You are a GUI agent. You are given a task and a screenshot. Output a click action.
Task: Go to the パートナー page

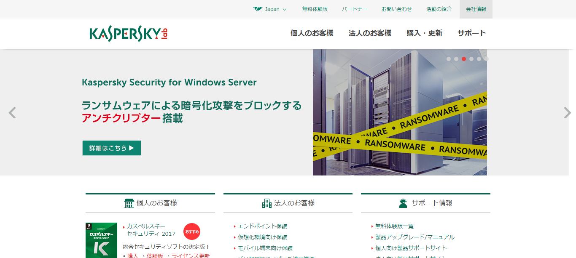[355, 9]
